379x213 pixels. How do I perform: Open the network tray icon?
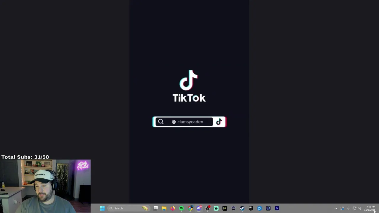354,208
